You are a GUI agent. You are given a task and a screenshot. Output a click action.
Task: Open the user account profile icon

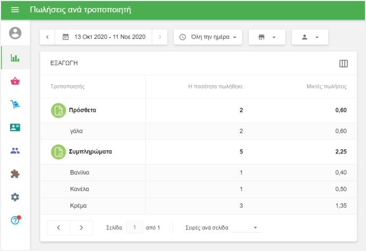15,33
